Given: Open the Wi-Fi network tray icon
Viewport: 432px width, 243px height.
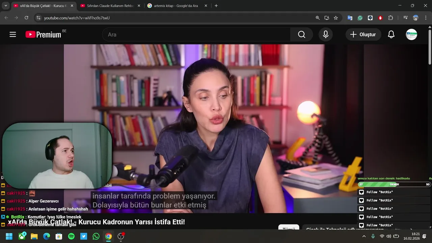Looking at the screenshot, I should pos(382,236).
